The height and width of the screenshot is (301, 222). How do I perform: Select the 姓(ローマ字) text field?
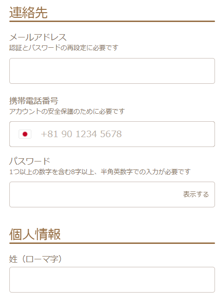click(x=112, y=279)
